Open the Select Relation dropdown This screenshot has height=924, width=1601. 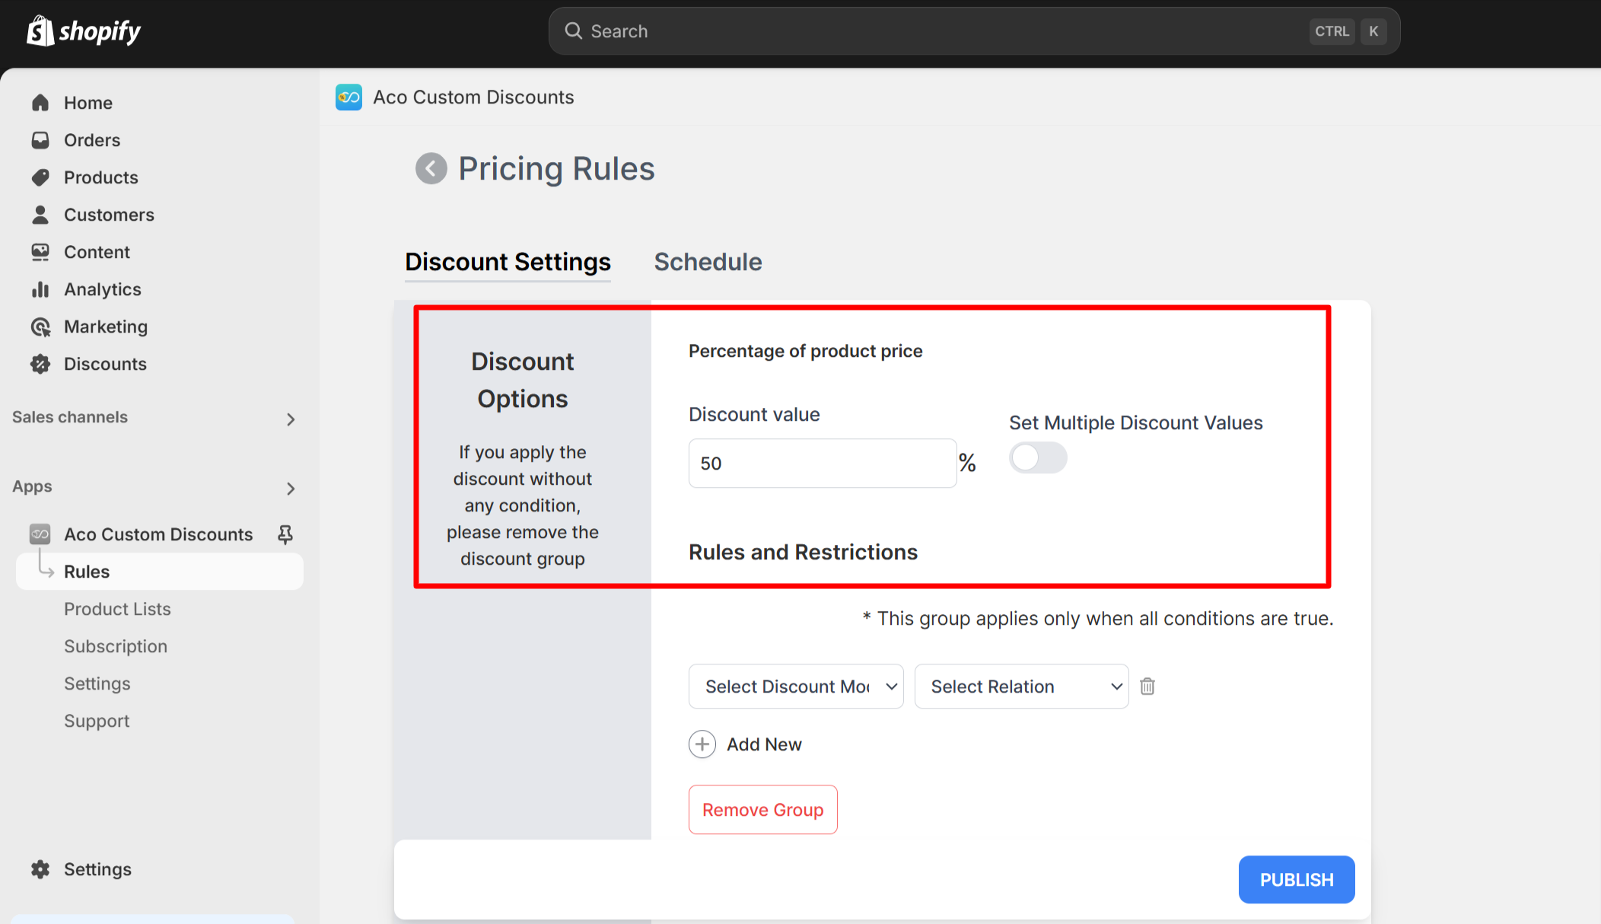pyautogui.click(x=1021, y=687)
